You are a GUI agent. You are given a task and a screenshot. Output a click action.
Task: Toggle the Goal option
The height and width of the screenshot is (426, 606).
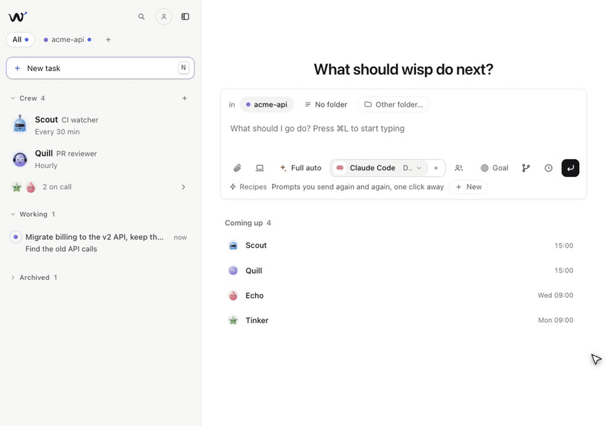tap(494, 168)
